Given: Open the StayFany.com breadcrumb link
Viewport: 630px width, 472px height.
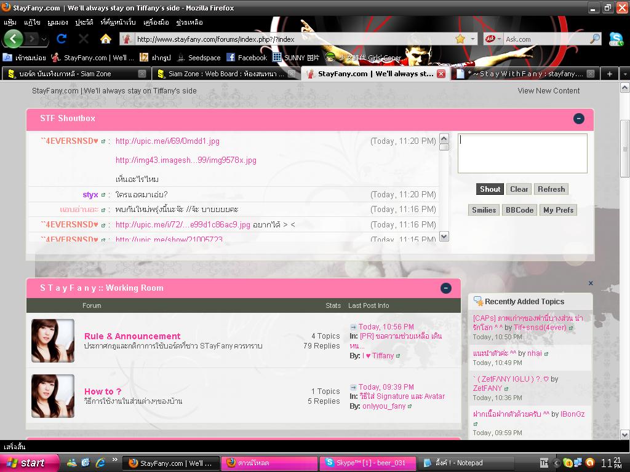Looking at the screenshot, I should click(114, 91).
